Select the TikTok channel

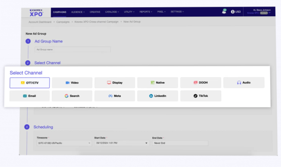201,96
